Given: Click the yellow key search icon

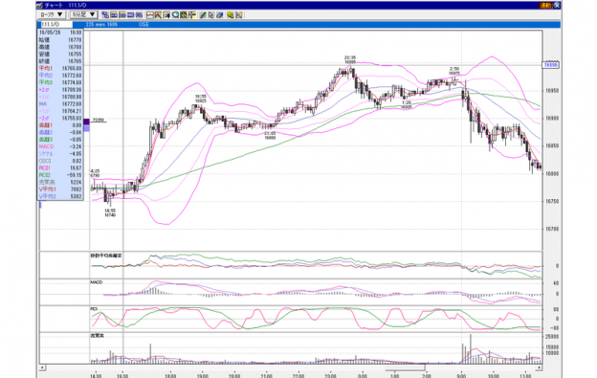Looking at the screenshot, I should 231,15.
